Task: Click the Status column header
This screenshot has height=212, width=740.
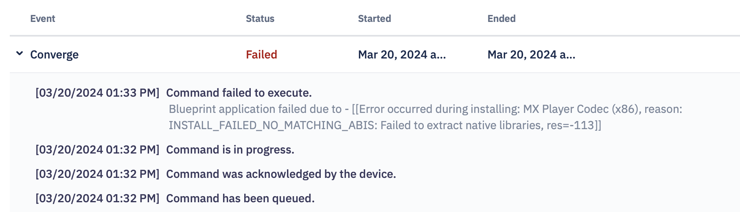Action: [x=260, y=19]
